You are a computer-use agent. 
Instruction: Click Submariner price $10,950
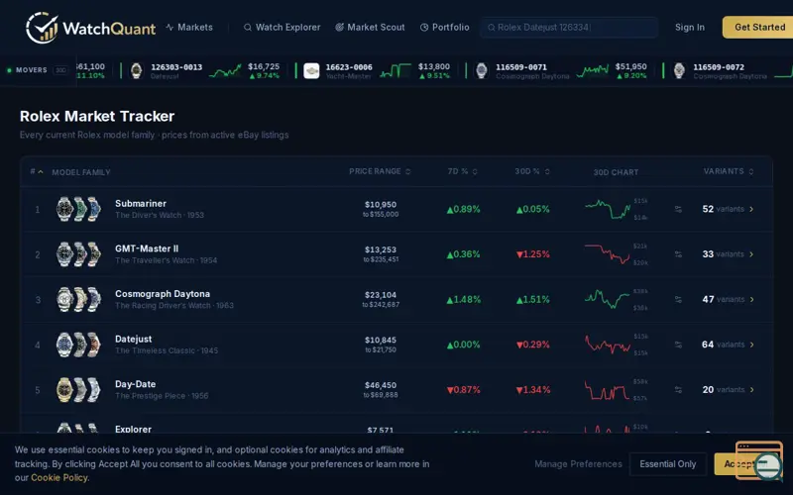pyautogui.click(x=381, y=205)
